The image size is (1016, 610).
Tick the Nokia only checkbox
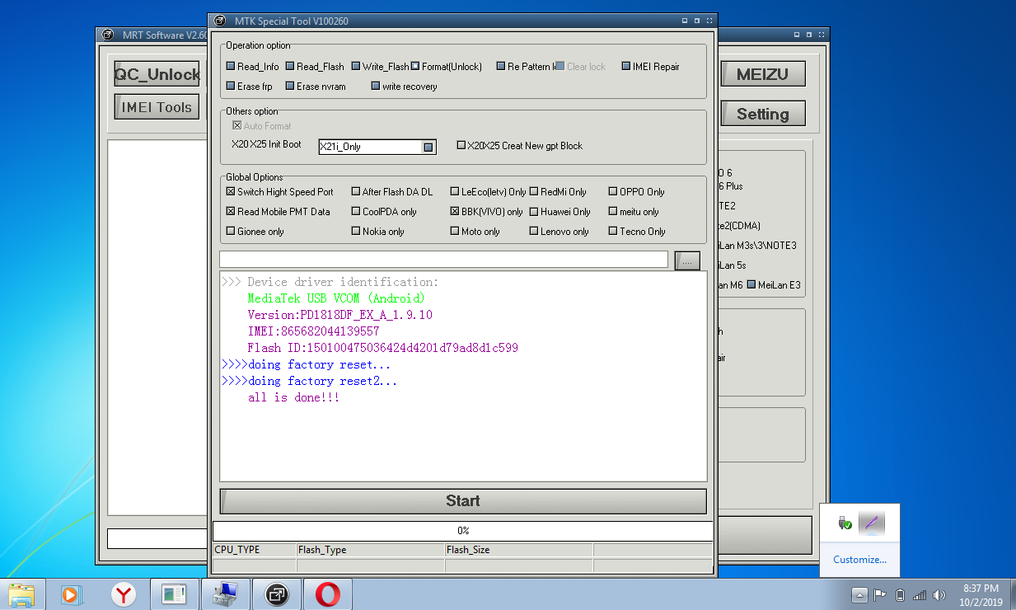356,232
